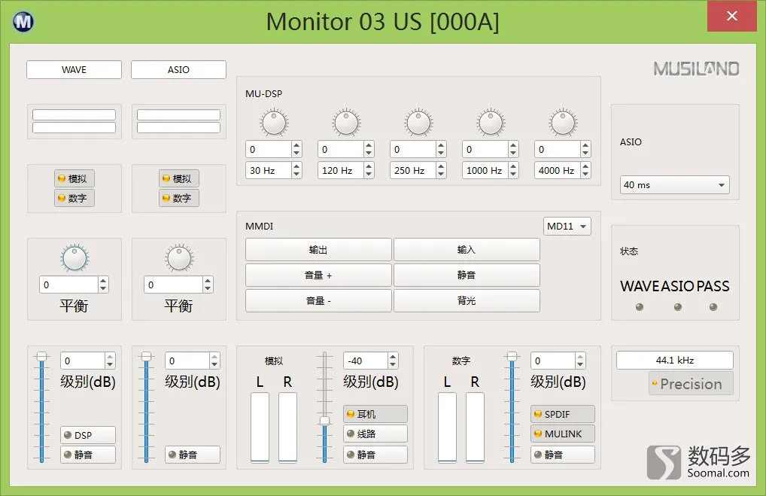
Task: Click the ASIO channel level slider handle
Action: point(147,357)
